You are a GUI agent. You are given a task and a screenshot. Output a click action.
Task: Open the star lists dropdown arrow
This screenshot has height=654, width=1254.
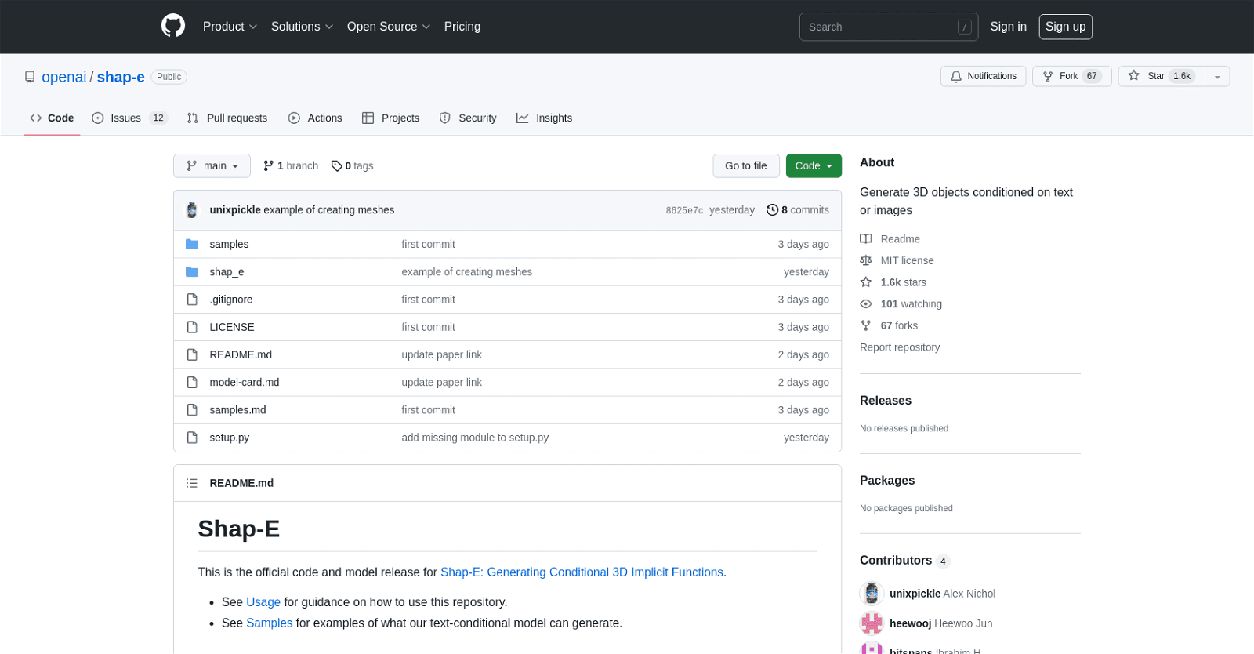[1217, 77]
